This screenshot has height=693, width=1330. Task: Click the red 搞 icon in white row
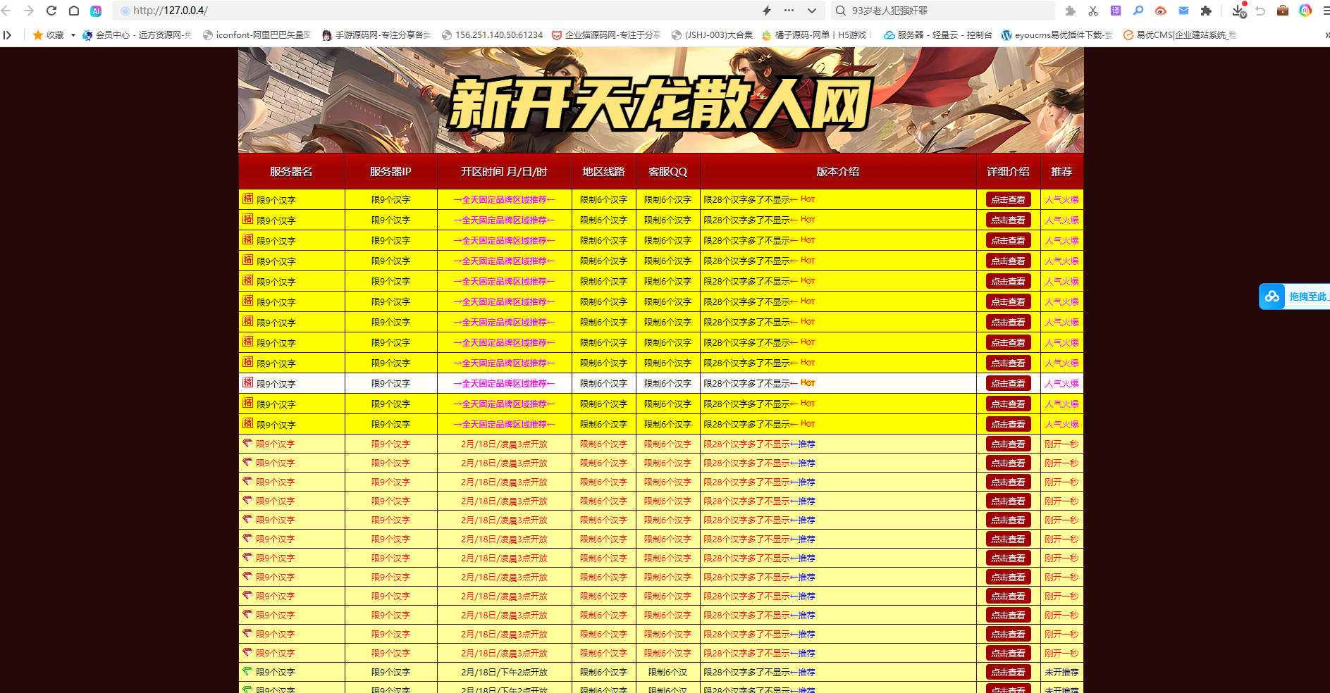click(247, 382)
